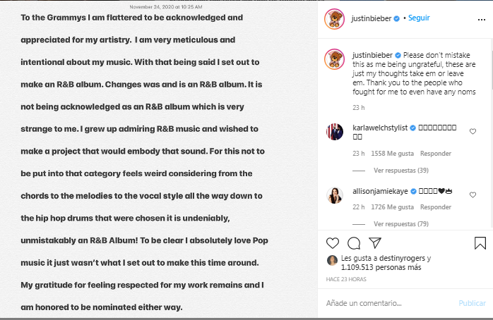Click the small liker avatar beside destinyrogers
493x320 pixels.
click(x=331, y=260)
